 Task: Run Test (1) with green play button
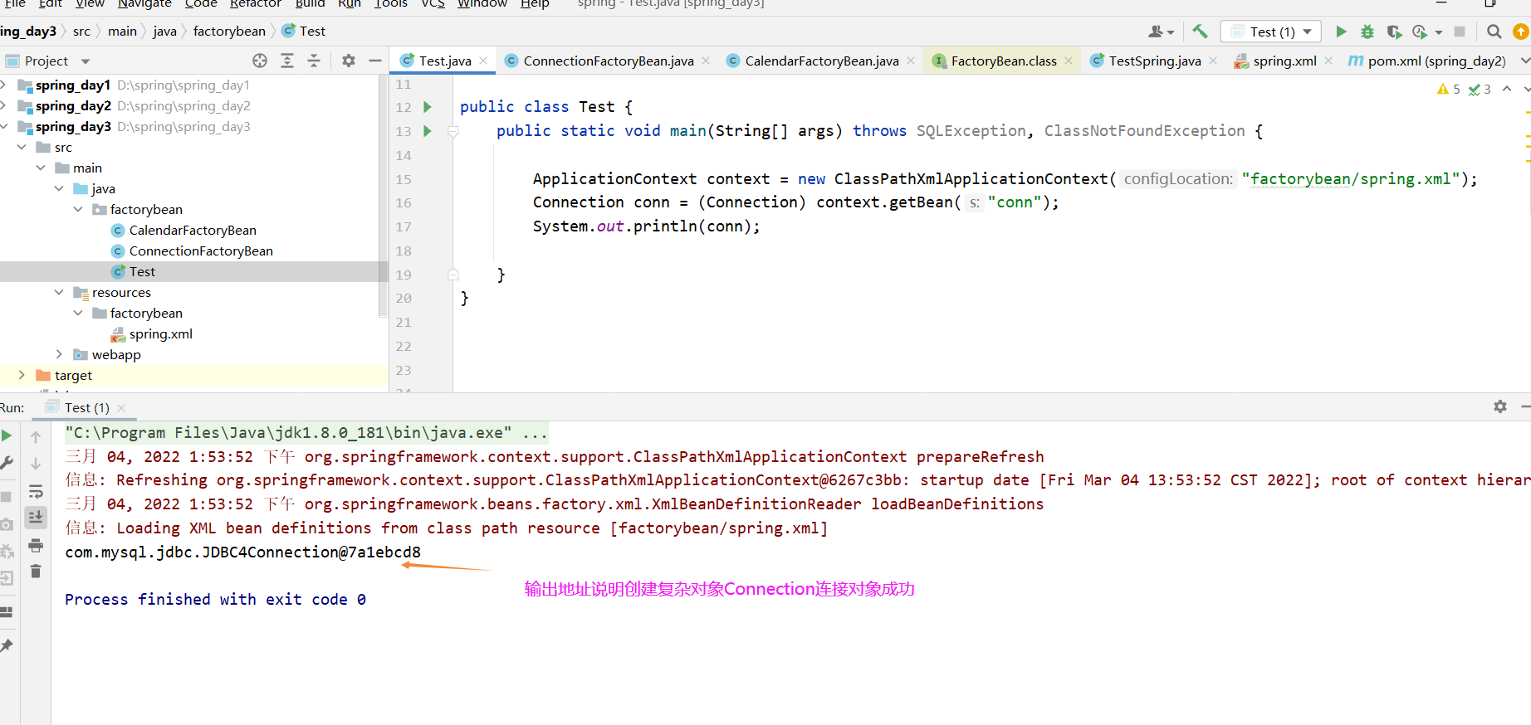[x=1341, y=32]
